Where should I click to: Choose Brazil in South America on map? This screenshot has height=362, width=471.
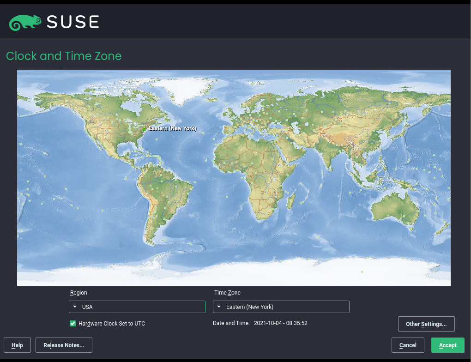[171, 189]
